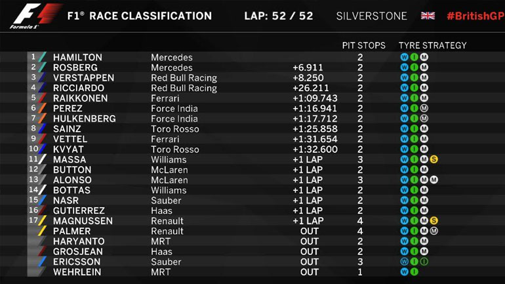Viewport: 505px width, 284px height.
Task: Open the VERSTAPPEN driver entry
Action: pyautogui.click(x=83, y=77)
